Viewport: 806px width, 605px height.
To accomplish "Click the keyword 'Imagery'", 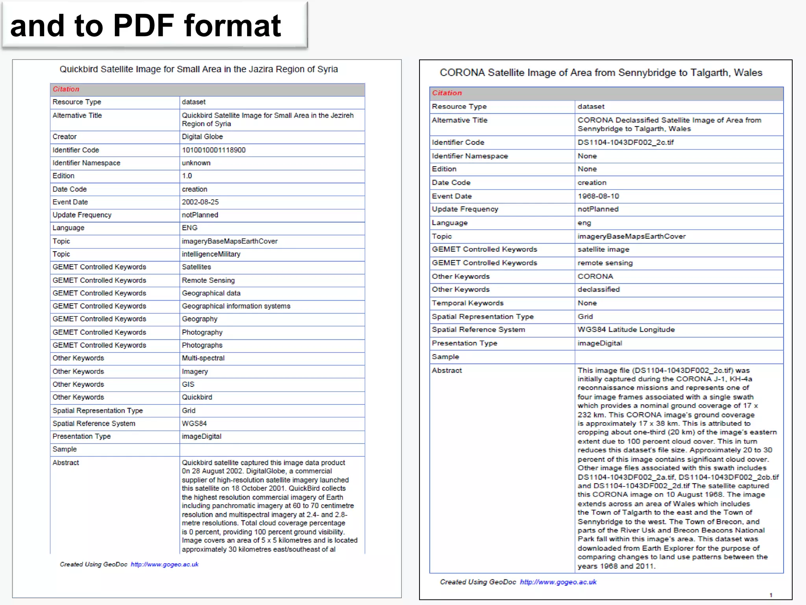I will (x=195, y=372).
